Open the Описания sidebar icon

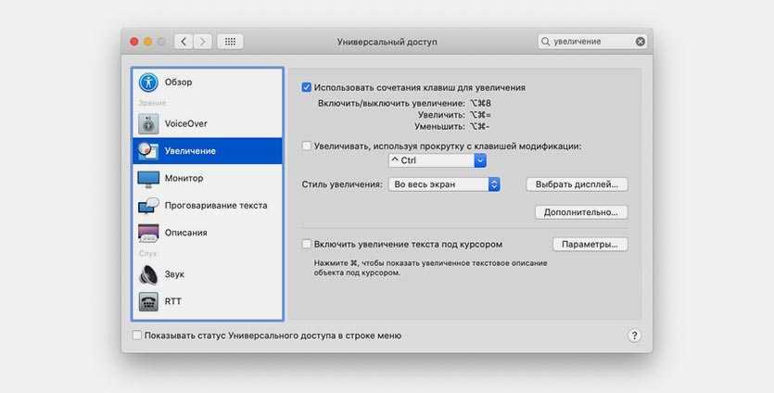(149, 233)
